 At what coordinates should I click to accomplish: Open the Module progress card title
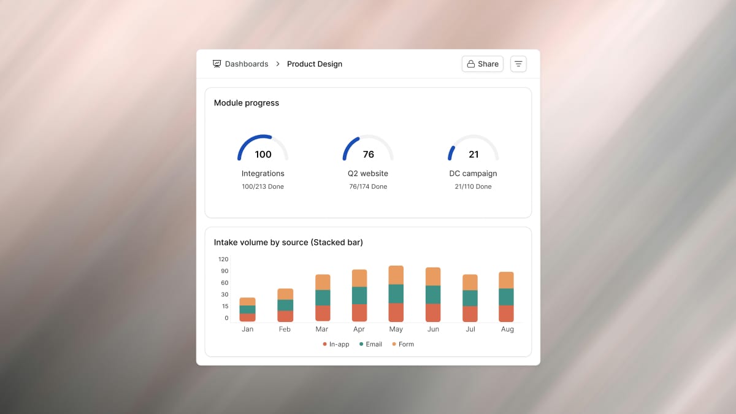click(x=247, y=103)
